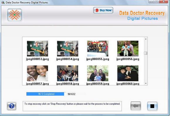The image size is (170, 116).
Task: Click the gray back arrow button
Action: click(x=135, y=106)
